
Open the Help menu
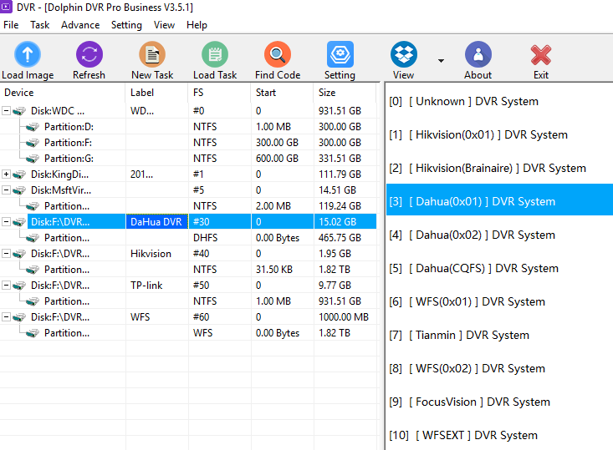pyautogui.click(x=197, y=25)
